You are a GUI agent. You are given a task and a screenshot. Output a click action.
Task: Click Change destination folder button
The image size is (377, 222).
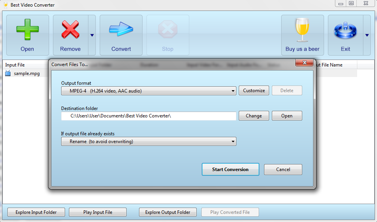tap(254, 116)
